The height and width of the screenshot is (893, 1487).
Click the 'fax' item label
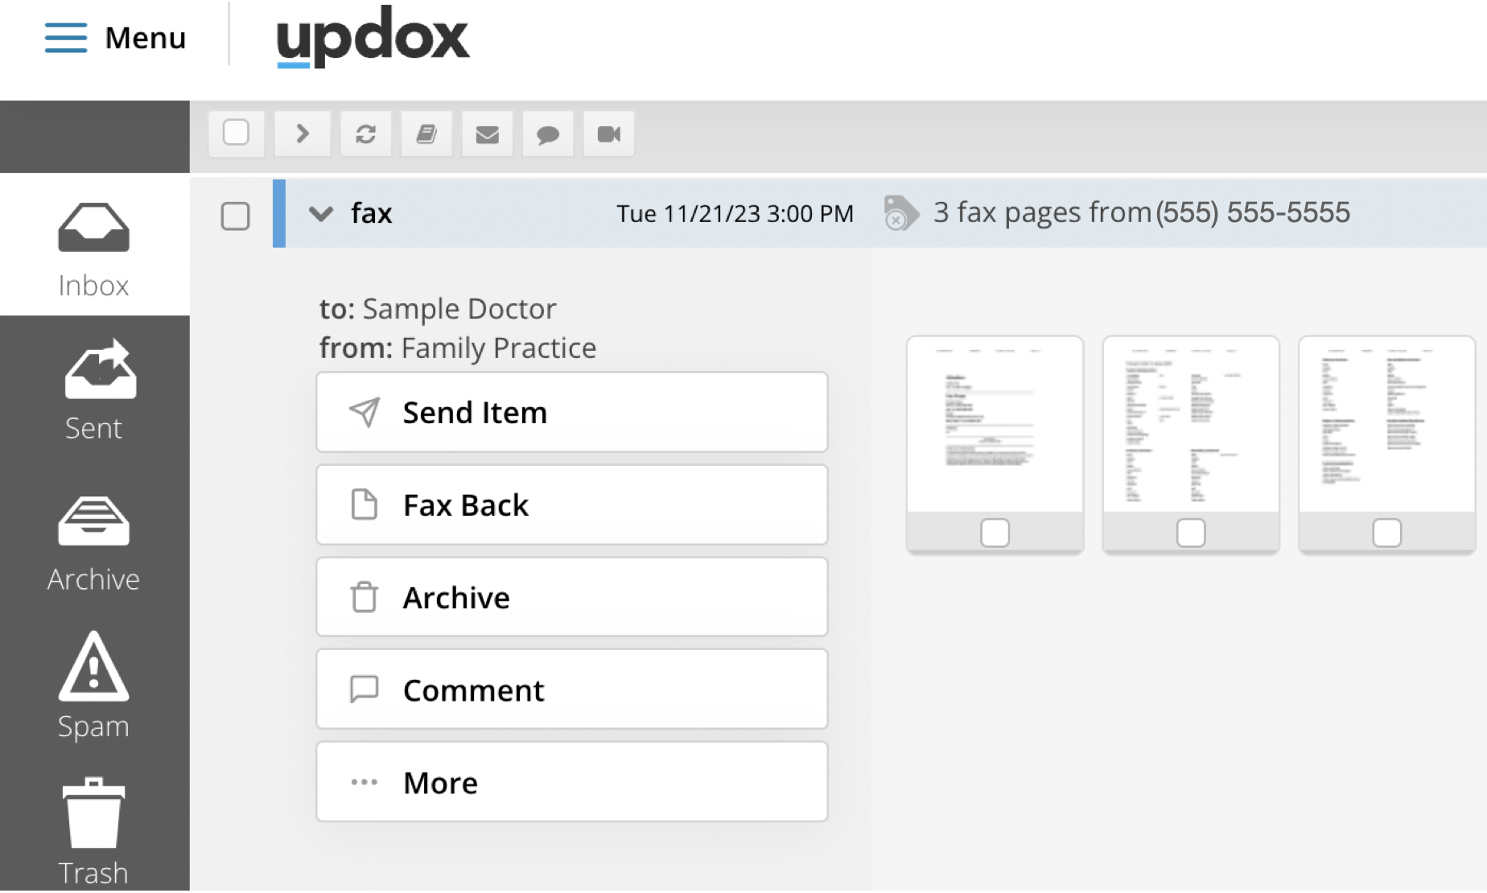pyautogui.click(x=372, y=213)
